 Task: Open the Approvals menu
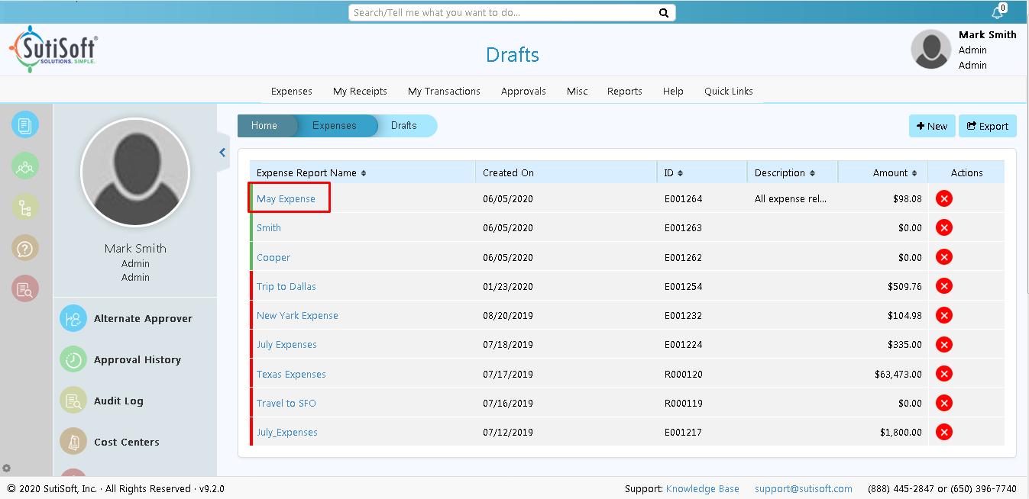click(523, 92)
